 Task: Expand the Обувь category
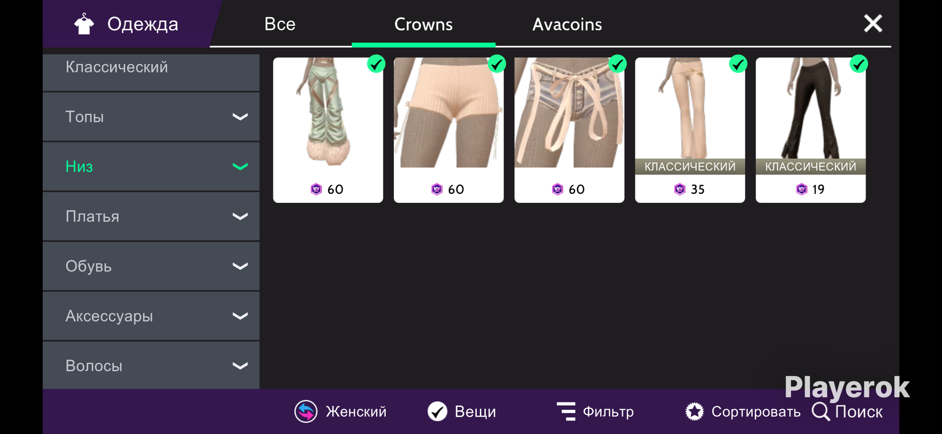coord(151,266)
